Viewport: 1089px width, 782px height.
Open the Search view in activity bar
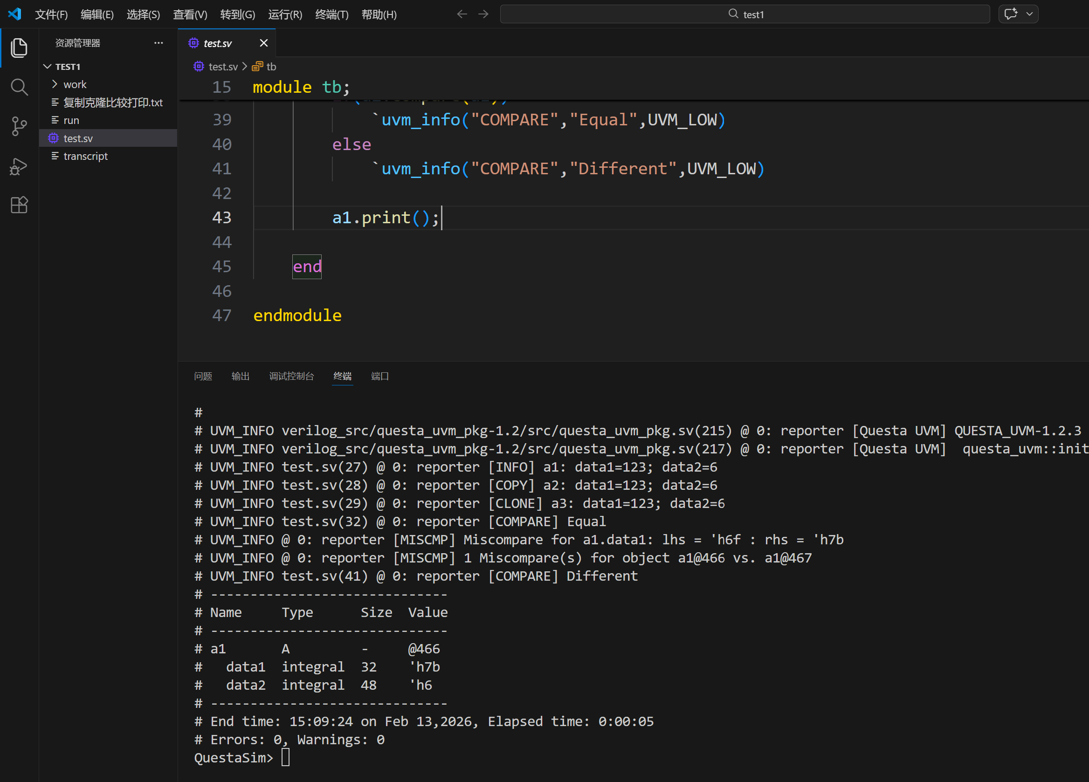[19, 87]
